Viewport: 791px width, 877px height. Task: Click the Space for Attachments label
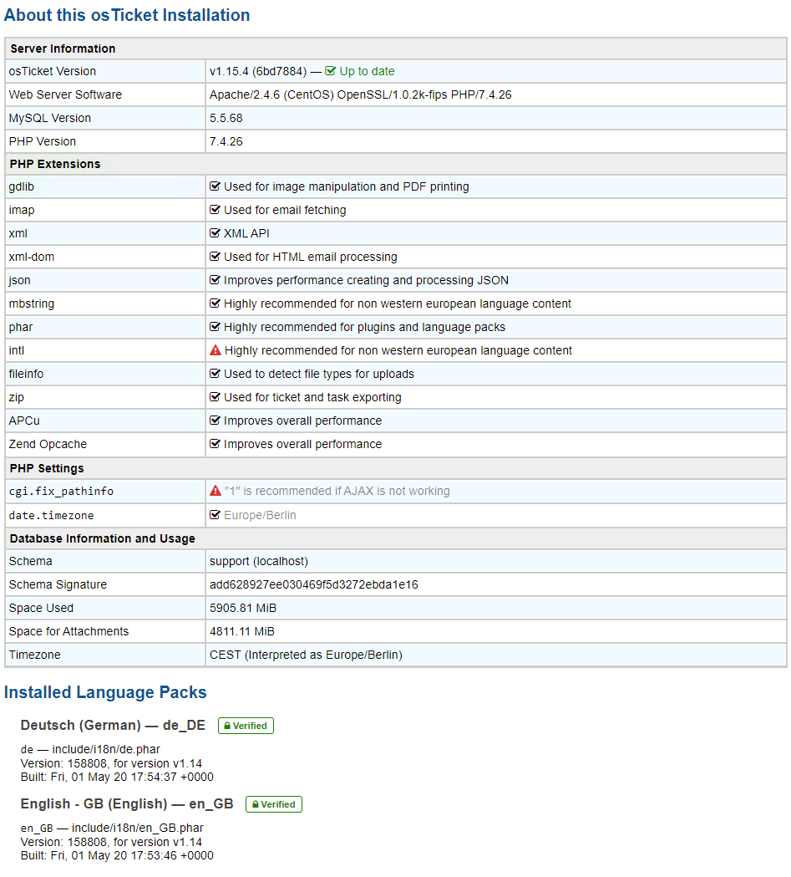(x=68, y=631)
